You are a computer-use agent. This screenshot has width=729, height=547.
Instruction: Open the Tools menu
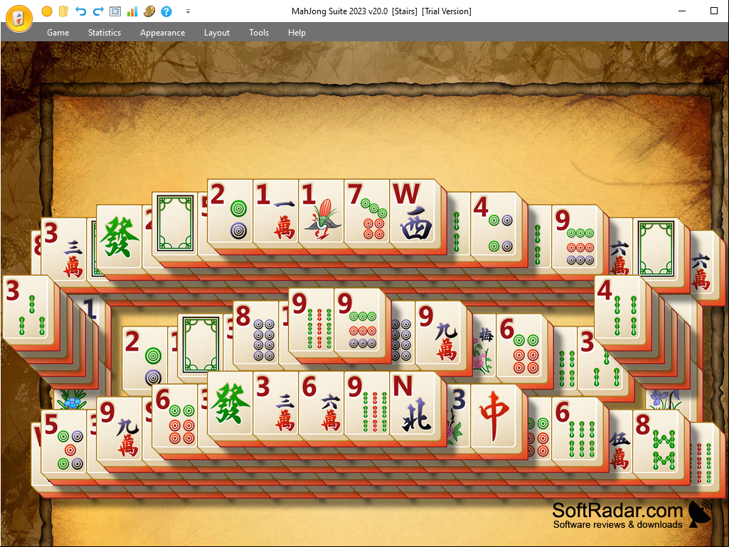pos(258,33)
